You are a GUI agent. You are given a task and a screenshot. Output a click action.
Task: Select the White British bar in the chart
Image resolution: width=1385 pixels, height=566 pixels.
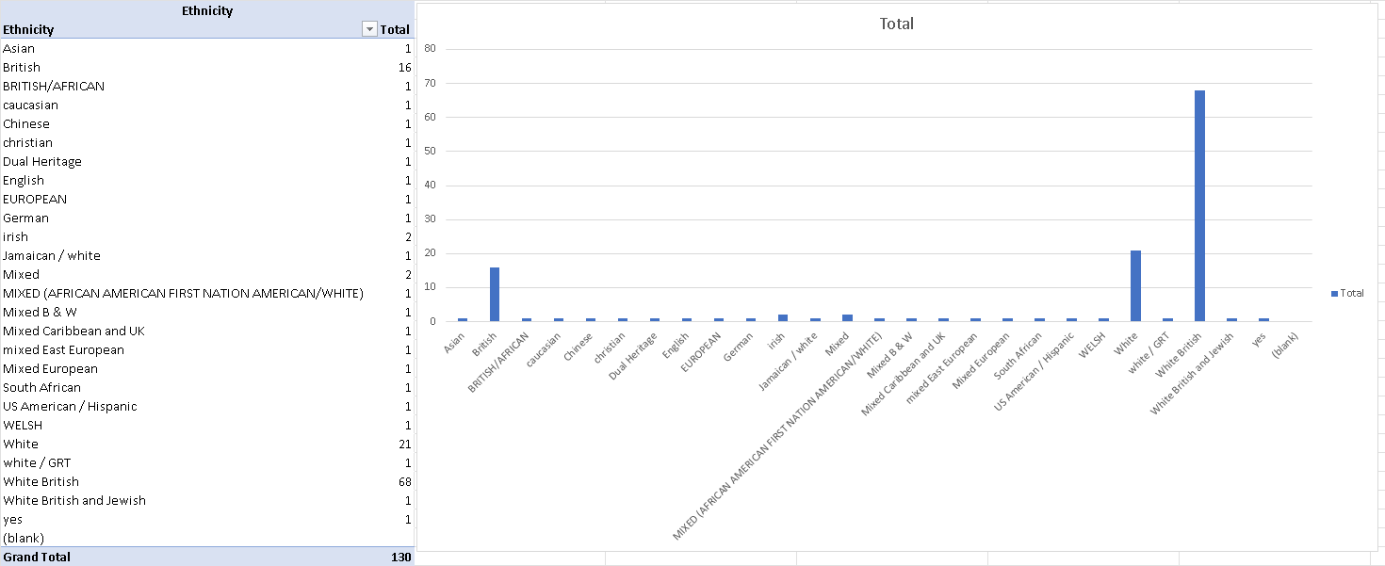(1199, 205)
